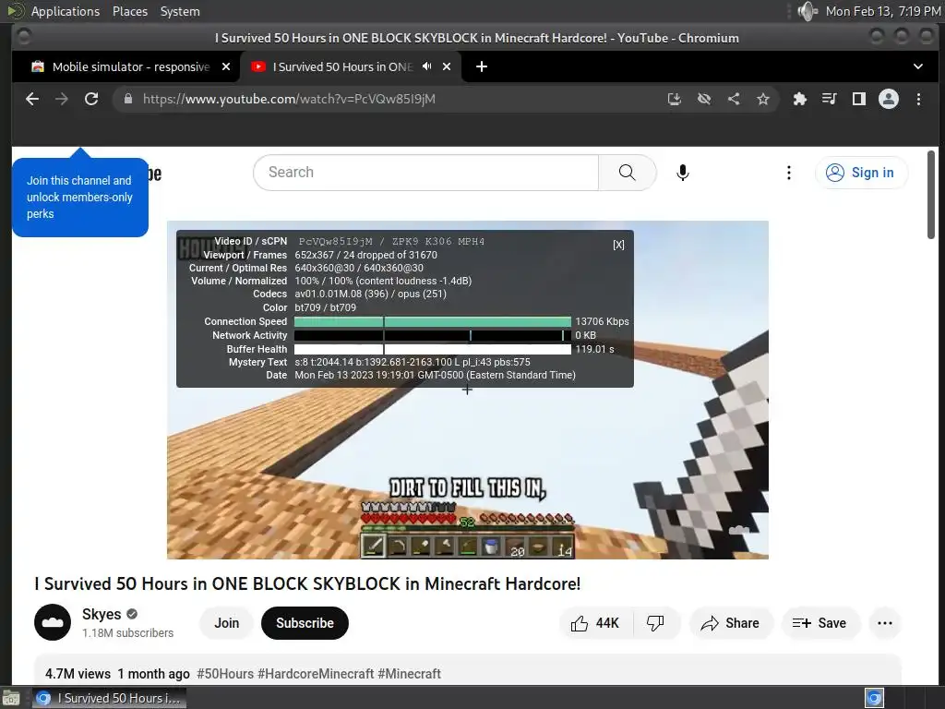
Task: Click the Connection Speed 13706 Kbps value
Action: [x=602, y=321]
